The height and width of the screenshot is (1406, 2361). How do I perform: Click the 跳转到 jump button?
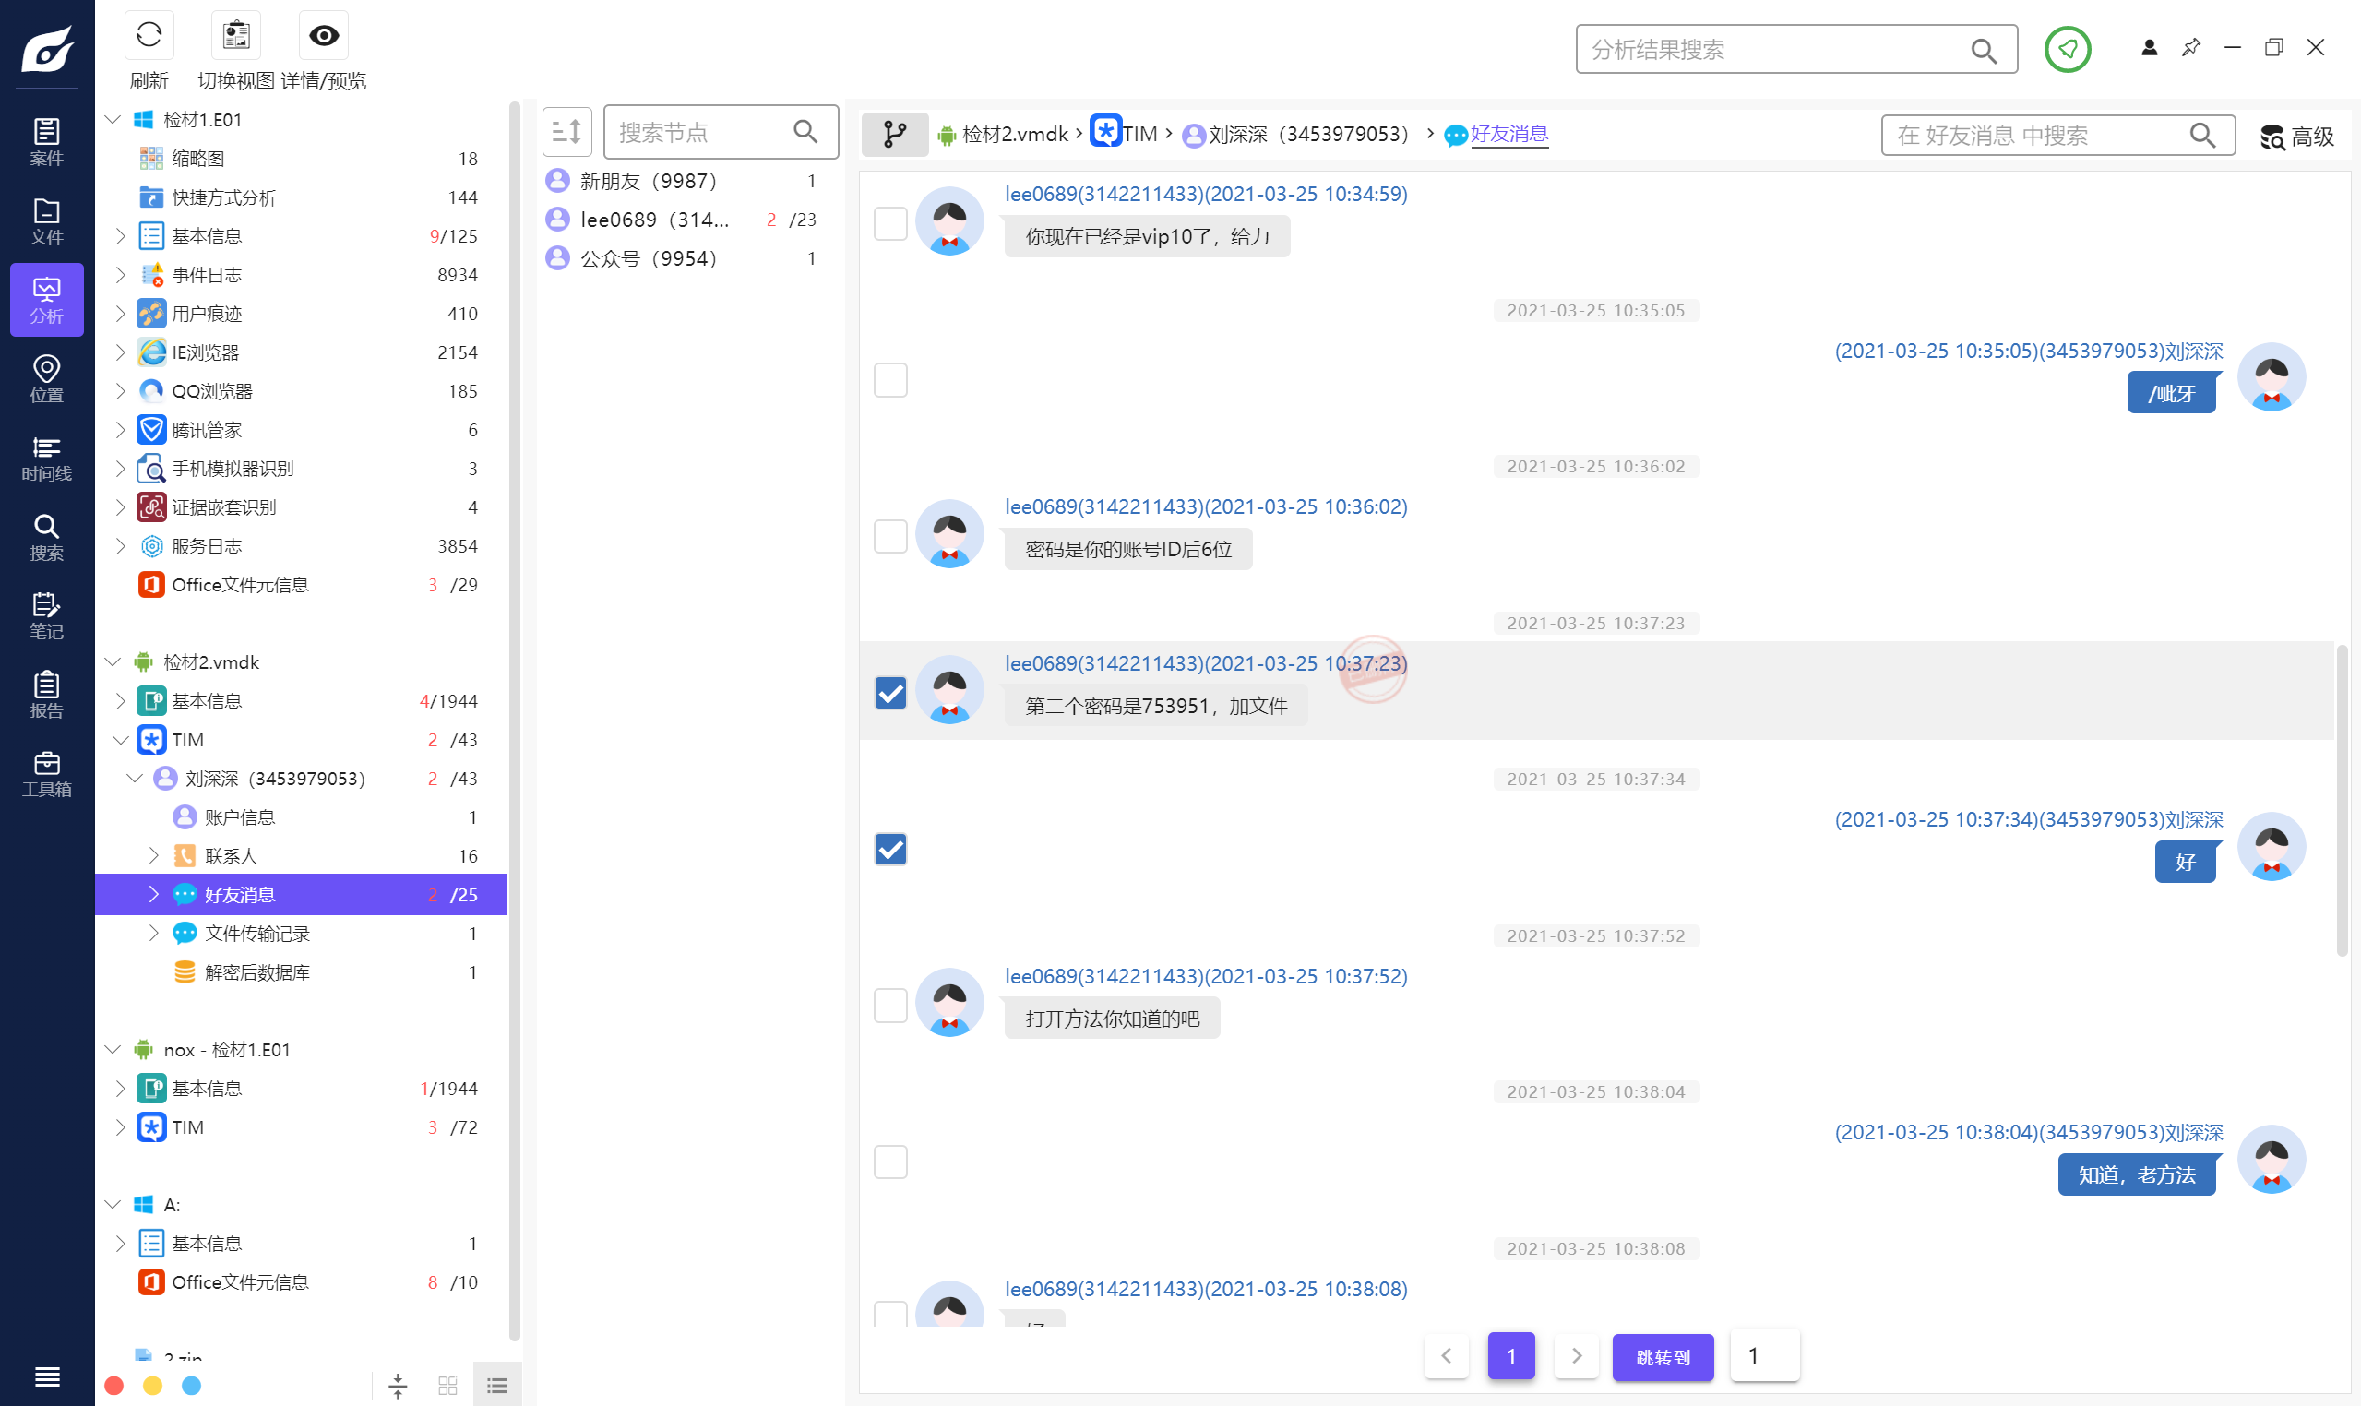[1662, 1357]
